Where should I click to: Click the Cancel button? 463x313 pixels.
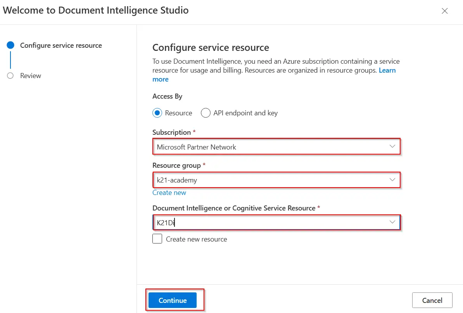coord(432,300)
